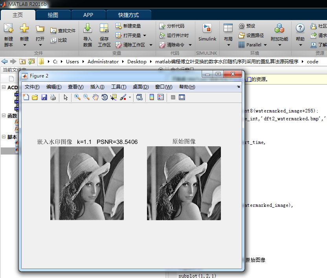Click Insert Legend icon
The width and height of the screenshot is (327, 278).
161,97
